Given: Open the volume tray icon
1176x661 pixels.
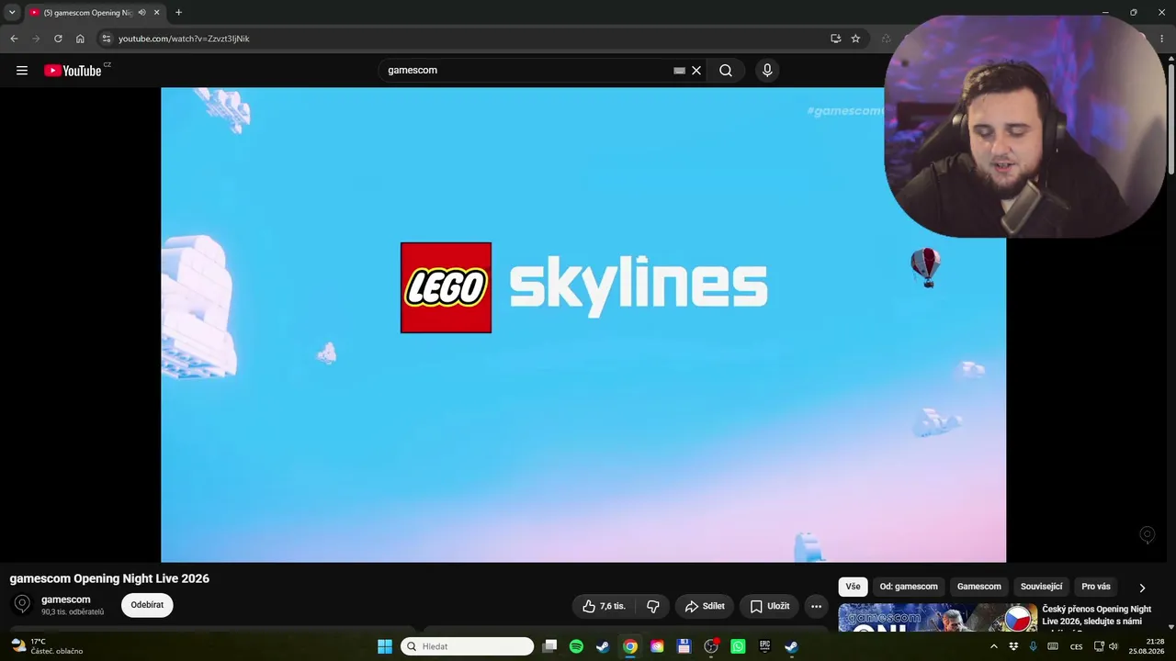Looking at the screenshot, I should coord(1114,646).
